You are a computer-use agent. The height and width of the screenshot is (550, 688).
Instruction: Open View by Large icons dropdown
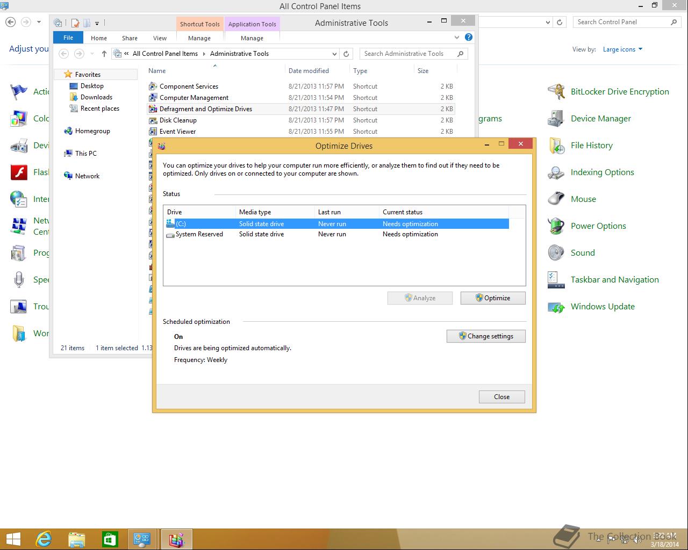point(622,49)
